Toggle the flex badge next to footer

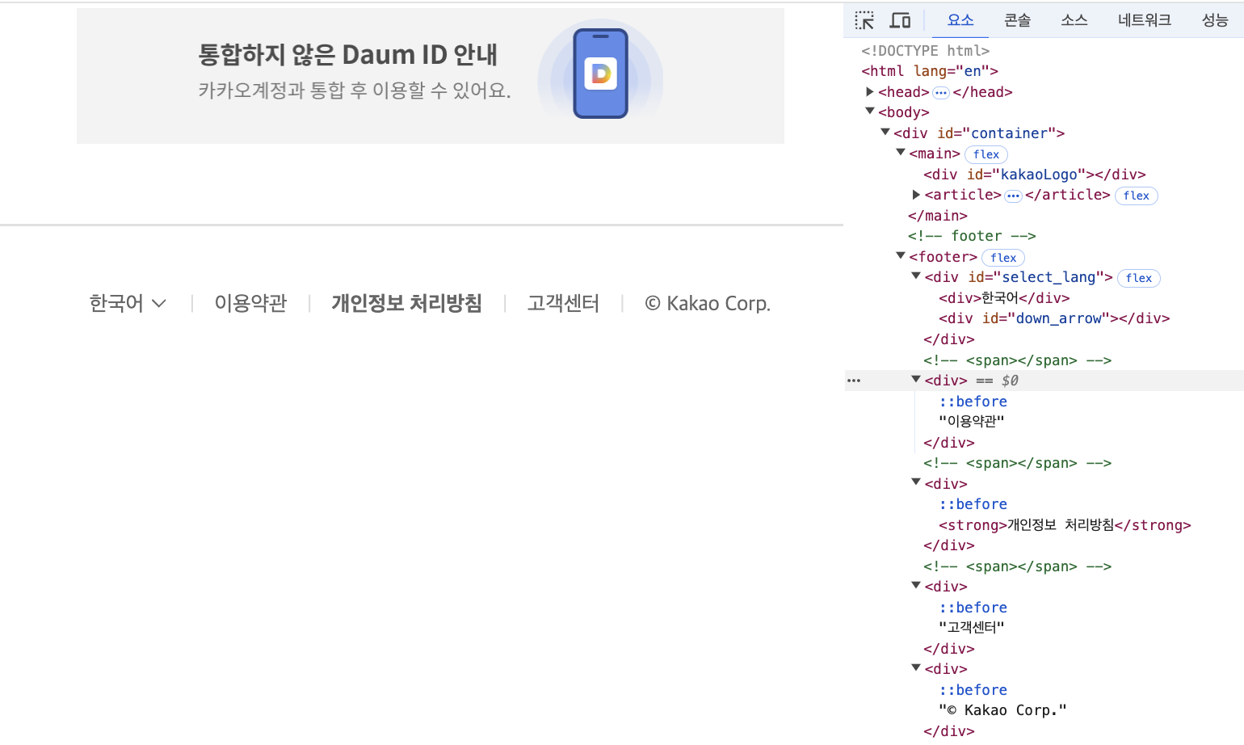pyautogui.click(x=1003, y=258)
